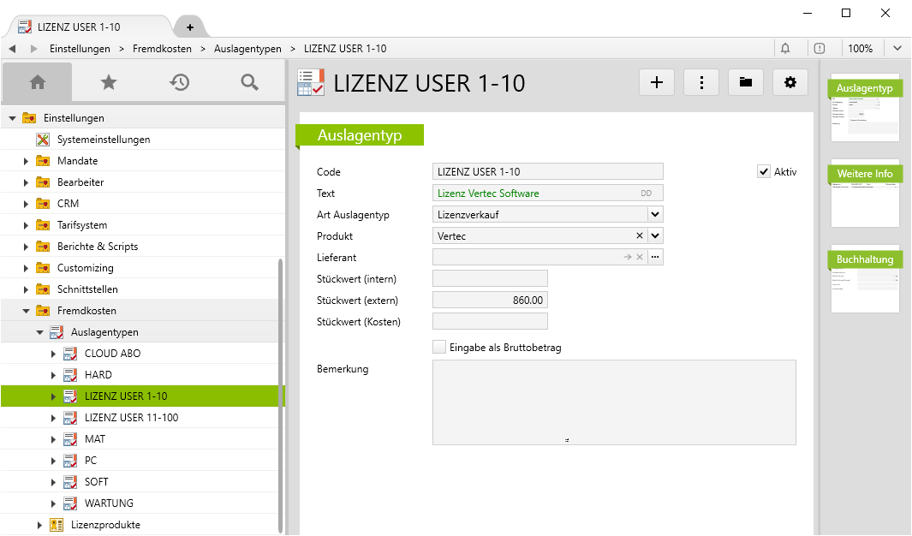Expand the Tarifsystem tree folder
Image resolution: width=912 pixels, height=536 pixels.
(x=27, y=225)
